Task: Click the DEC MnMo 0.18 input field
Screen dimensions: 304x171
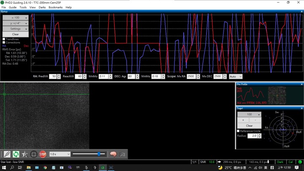Action: point(156,76)
